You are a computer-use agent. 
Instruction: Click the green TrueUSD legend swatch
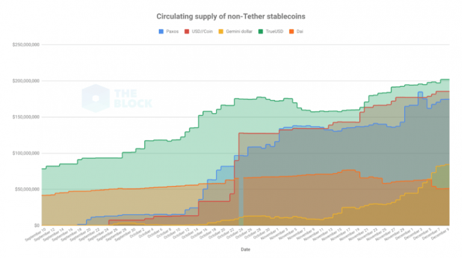(260, 31)
